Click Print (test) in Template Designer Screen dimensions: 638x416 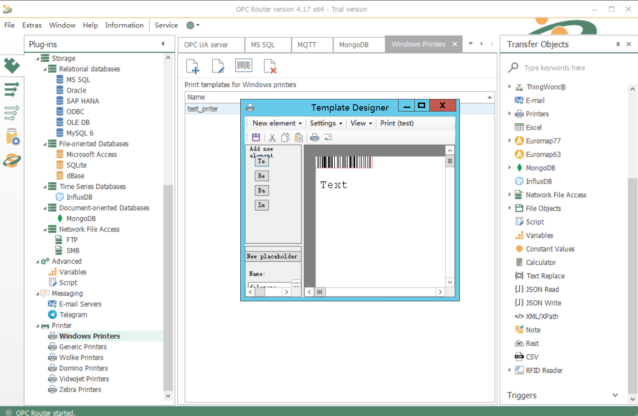396,123
